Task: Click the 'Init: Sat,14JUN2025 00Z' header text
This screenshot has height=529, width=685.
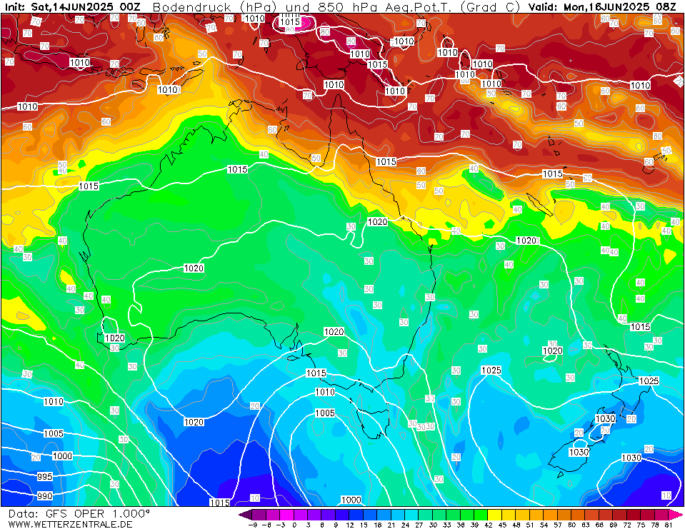Action: [x=73, y=7]
